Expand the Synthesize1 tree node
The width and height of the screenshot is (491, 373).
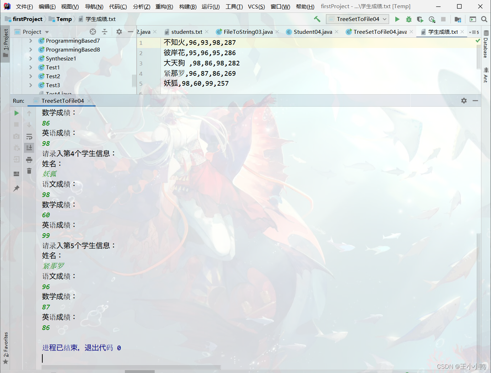click(31, 59)
